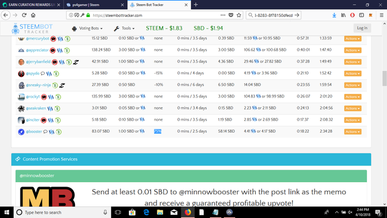The width and height of the screenshot is (387, 218).
Task: Open Actions dropdown for @sneaky-ninja row
Action: [353, 85]
